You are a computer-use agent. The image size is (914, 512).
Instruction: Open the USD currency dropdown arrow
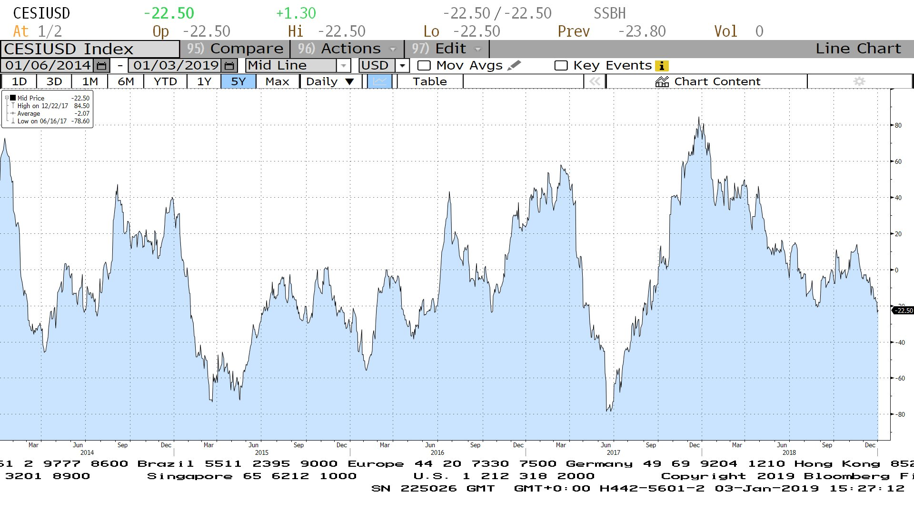click(403, 66)
